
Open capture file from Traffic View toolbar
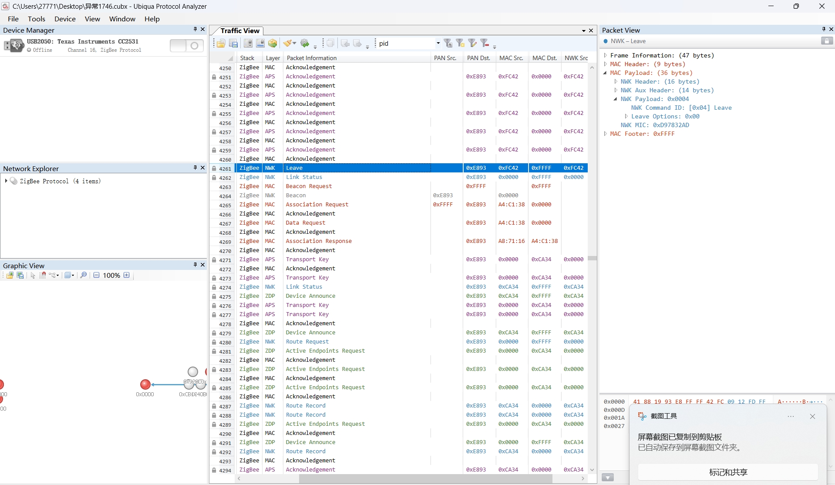[221, 44]
